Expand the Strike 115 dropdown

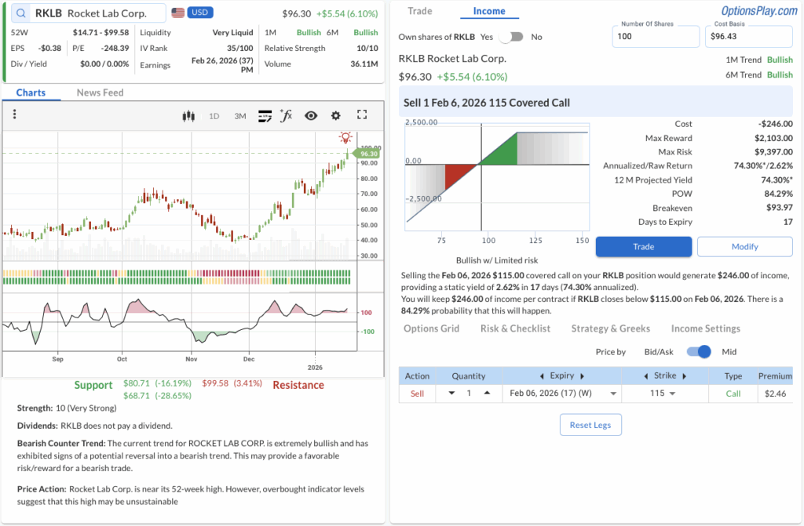[665, 394]
